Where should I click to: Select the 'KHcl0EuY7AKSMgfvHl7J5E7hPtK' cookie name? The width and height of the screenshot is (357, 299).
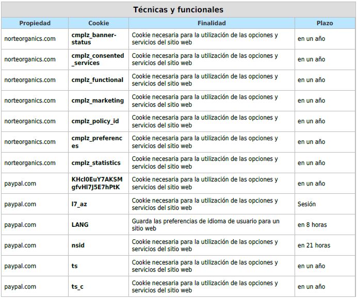coord(97,183)
